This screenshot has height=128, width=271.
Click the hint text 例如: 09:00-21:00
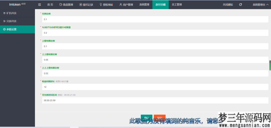66,95
